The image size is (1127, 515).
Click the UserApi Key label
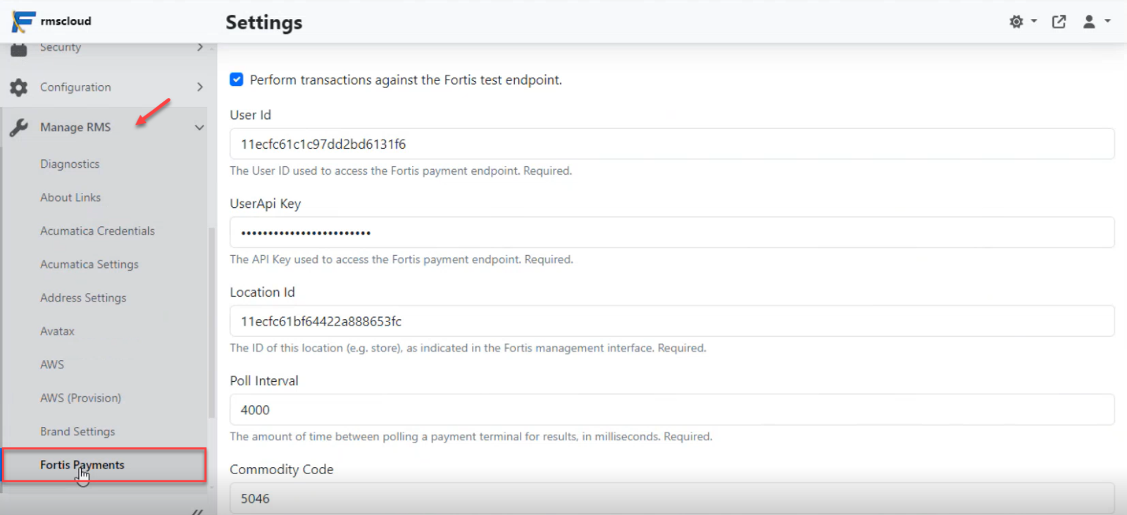(266, 204)
